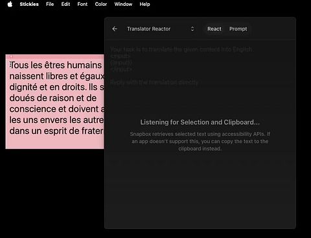
Task: Close the pink sticky note
Action: click(x=11, y=57)
